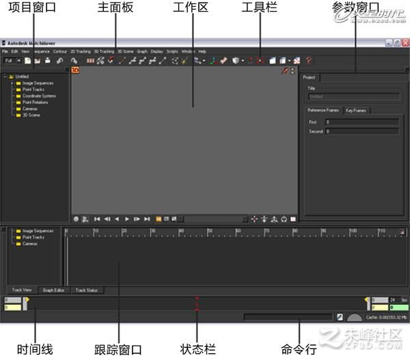Select the Graph Editor tab
The image size is (410, 356).
click(53, 290)
